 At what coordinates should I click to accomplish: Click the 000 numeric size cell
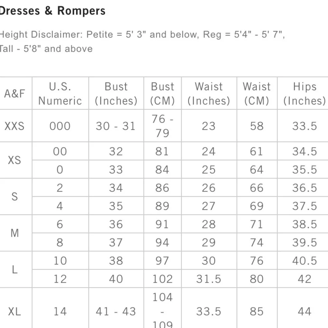point(60,126)
